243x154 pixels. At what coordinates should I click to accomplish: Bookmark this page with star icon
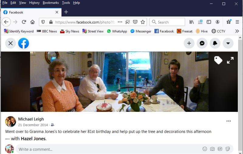[x=143, y=22]
